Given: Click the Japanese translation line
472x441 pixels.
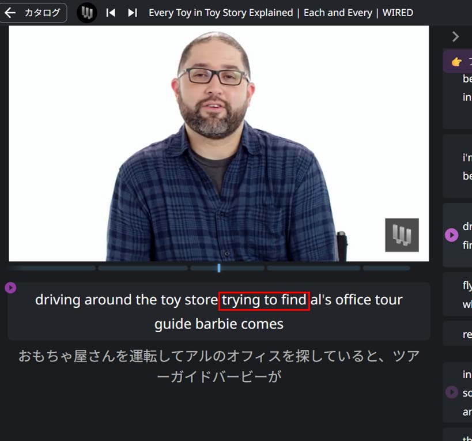Looking at the screenshot, I should [219, 366].
